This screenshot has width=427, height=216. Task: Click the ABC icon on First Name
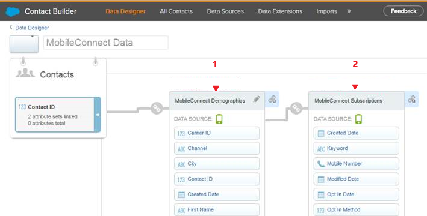click(181, 211)
